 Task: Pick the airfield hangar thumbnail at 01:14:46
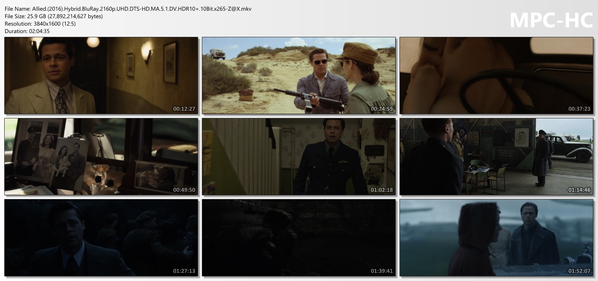(497, 157)
